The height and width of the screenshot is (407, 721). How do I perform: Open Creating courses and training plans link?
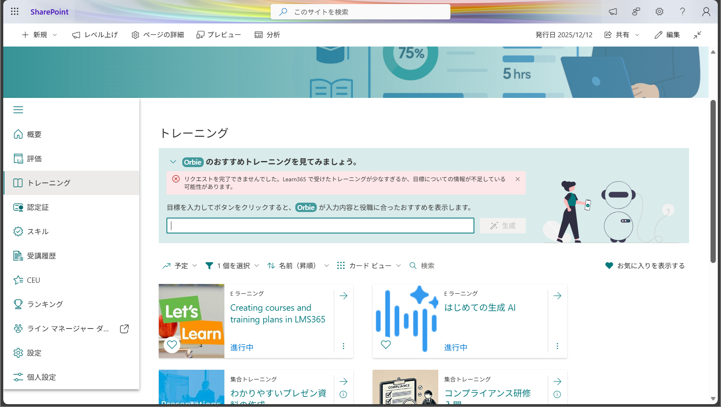278,314
